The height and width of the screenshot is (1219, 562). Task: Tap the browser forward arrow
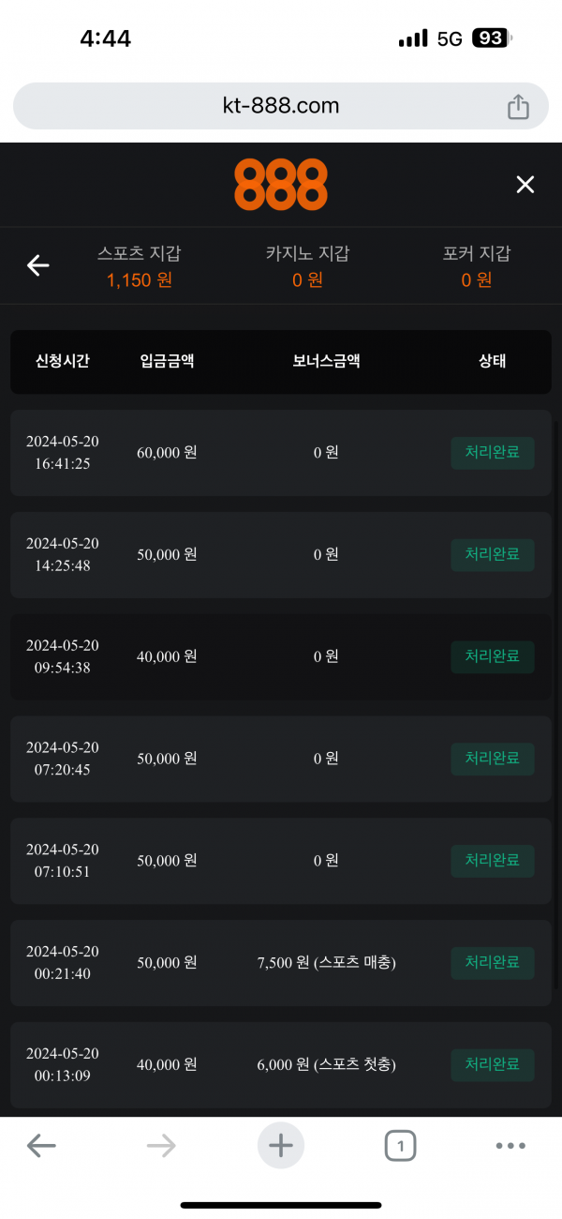161,1145
